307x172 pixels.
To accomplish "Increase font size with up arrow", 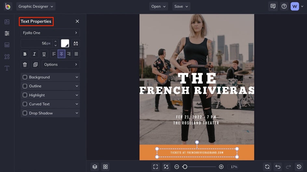I will click(x=56, y=42).
